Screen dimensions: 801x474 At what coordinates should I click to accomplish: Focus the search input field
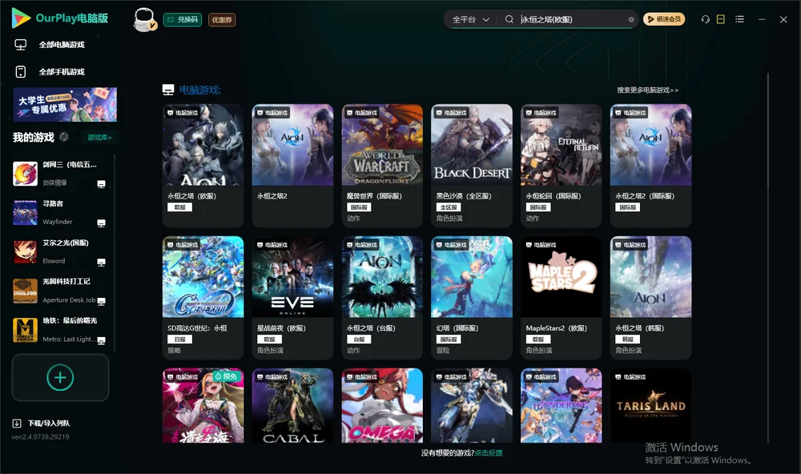point(572,19)
